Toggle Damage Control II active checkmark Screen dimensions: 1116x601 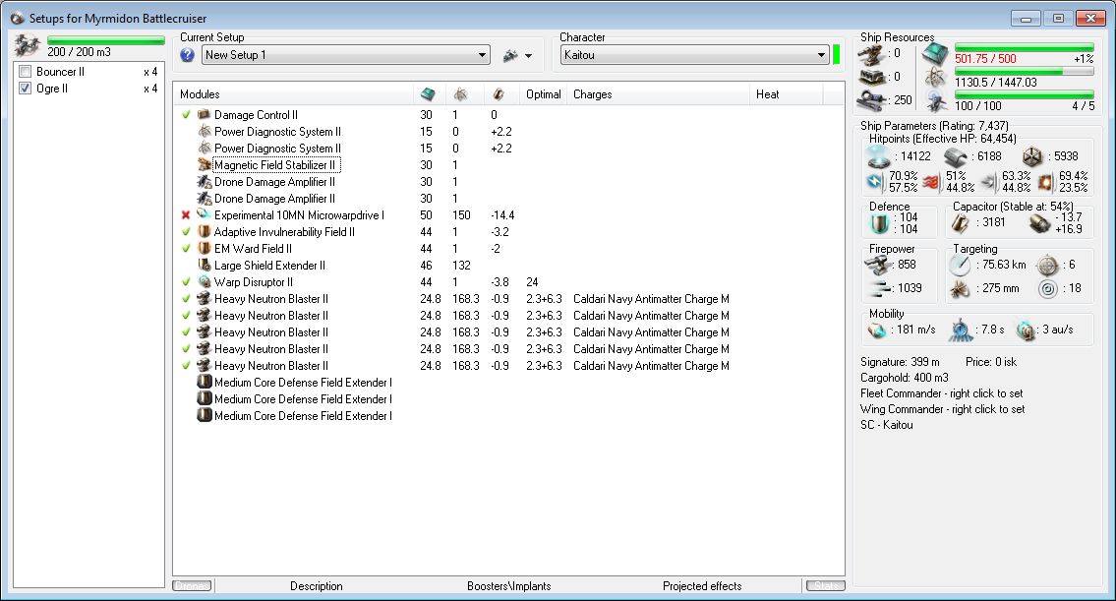coord(186,115)
